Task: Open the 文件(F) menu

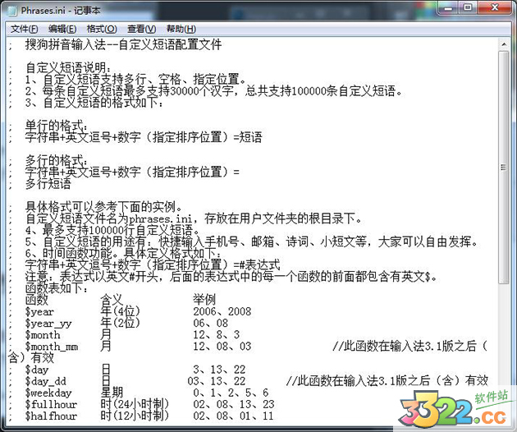Action: click(24, 29)
